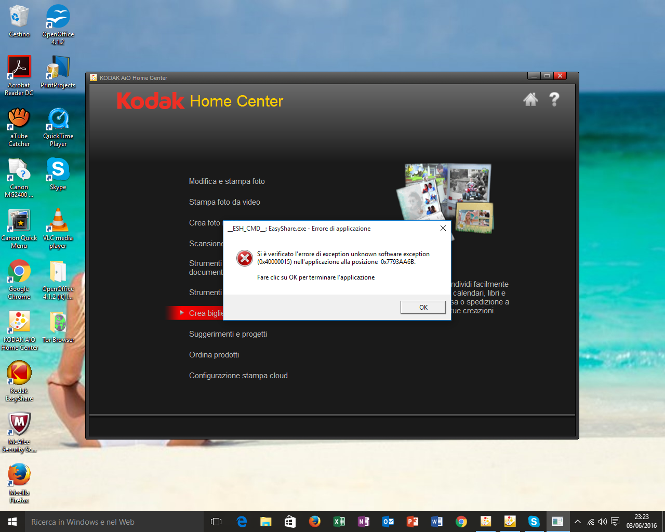This screenshot has height=532, width=665.
Task: Open Configurazione stampa cloud
Action: (x=238, y=376)
